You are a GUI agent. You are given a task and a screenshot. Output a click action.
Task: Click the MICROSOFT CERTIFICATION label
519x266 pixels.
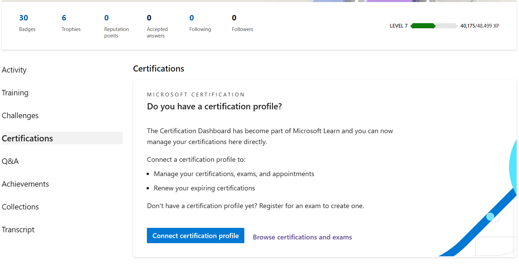(196, 95)
